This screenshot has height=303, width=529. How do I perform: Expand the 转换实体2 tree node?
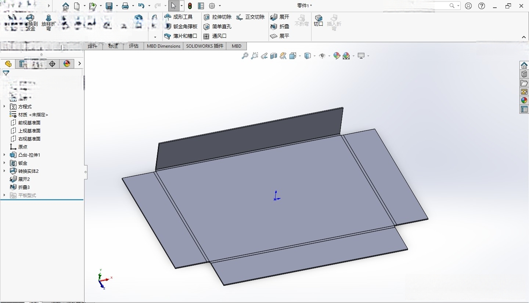[4, 171]
